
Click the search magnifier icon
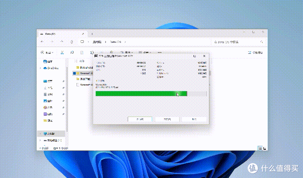coord(262,42)
